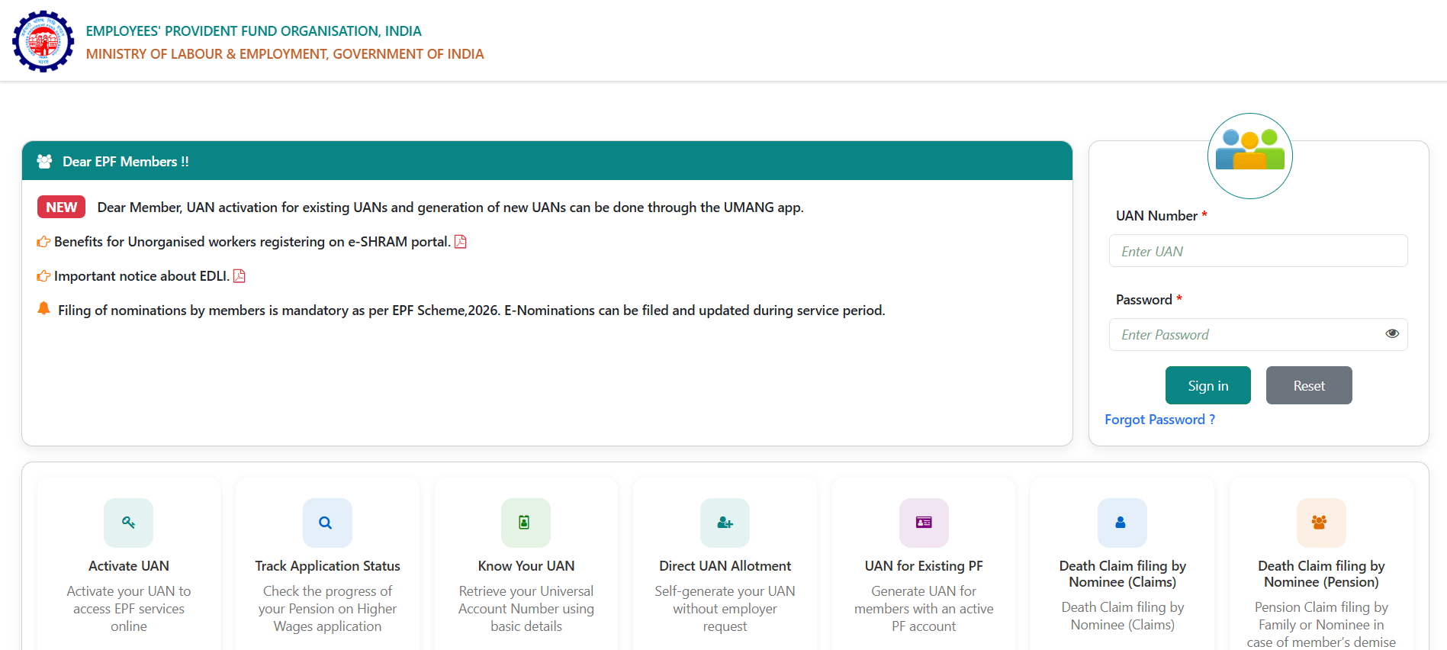Click 'Retrieve your Universal Account Number' description
1447x650 pixels.
[x=526, y=609]
